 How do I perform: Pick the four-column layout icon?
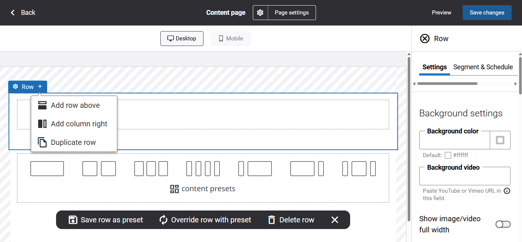tap(203, 169)
